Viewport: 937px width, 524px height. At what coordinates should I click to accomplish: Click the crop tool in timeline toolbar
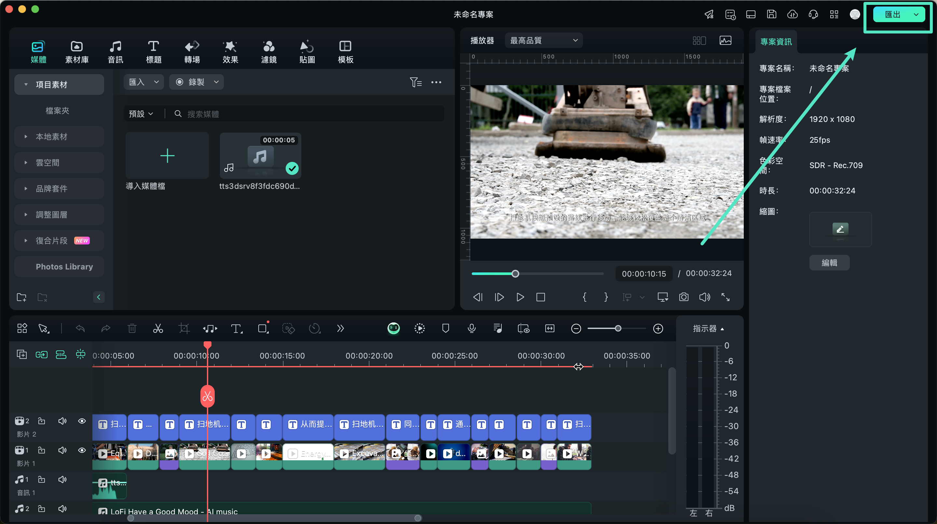coord(184,329)
